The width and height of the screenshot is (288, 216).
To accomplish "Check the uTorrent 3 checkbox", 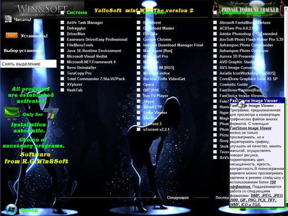I will pyautogui.click(x=138, y=123).
